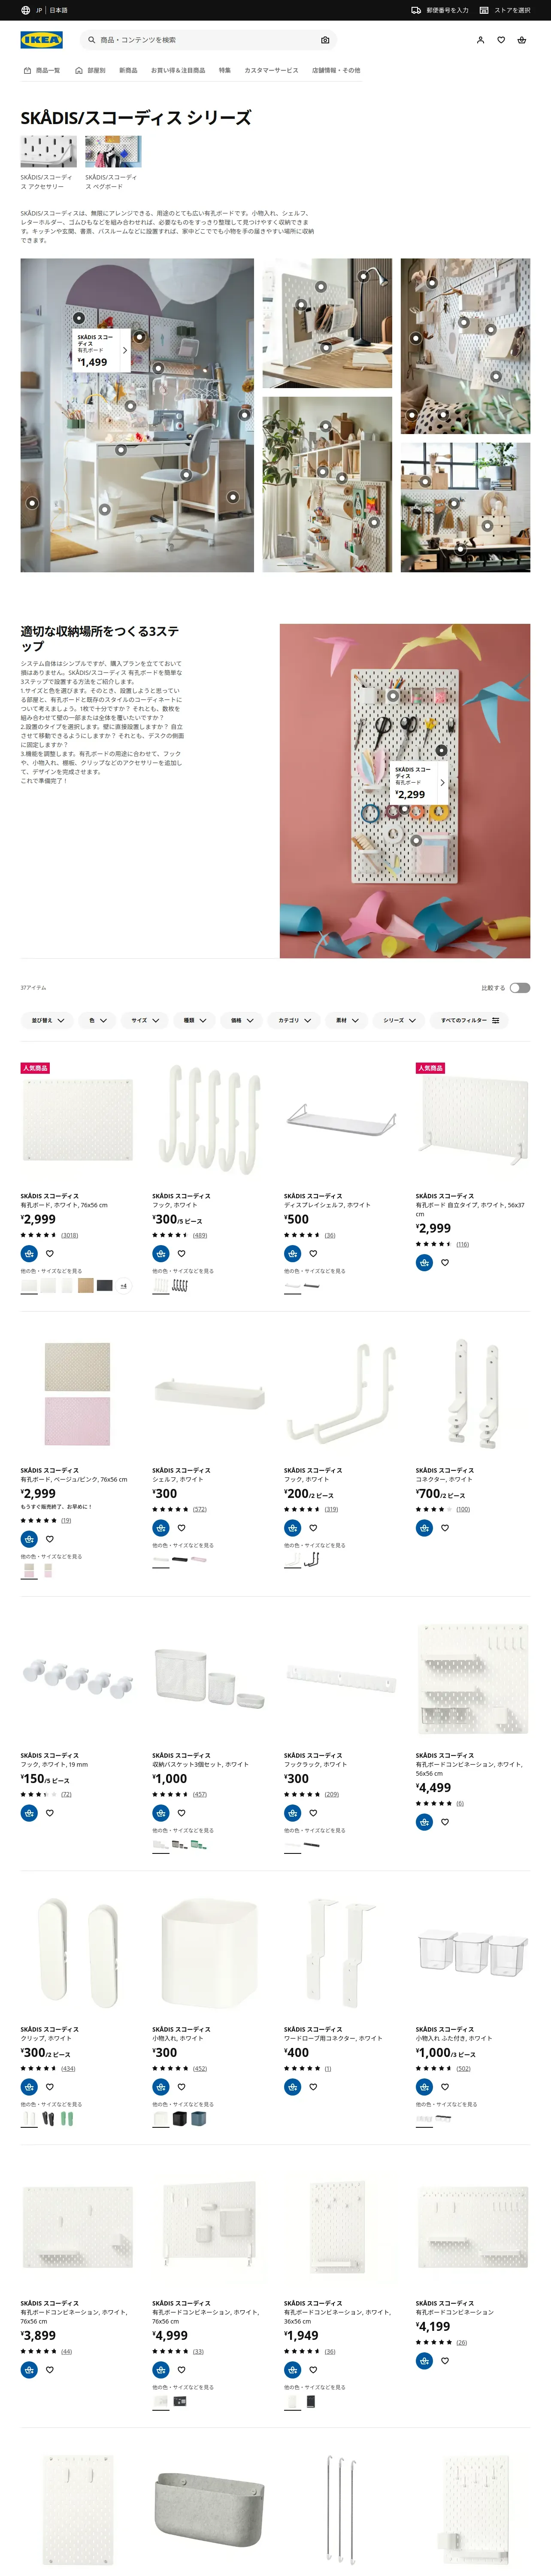Open the カテゴリ filter dropdown

(294, 1020)
